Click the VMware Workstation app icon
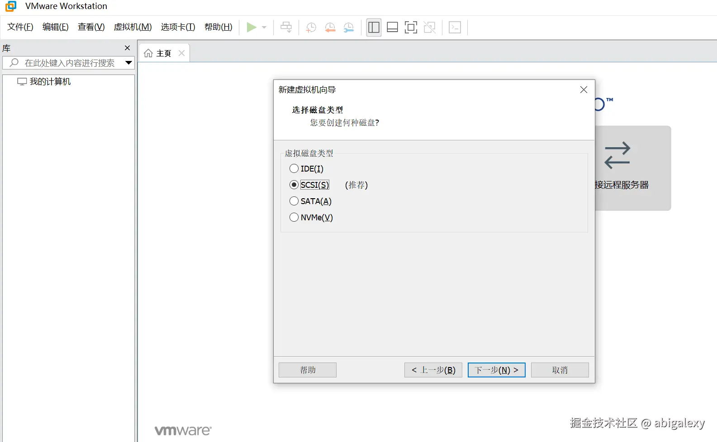Screen dimensions: 717x442 (x=11, y=6)
